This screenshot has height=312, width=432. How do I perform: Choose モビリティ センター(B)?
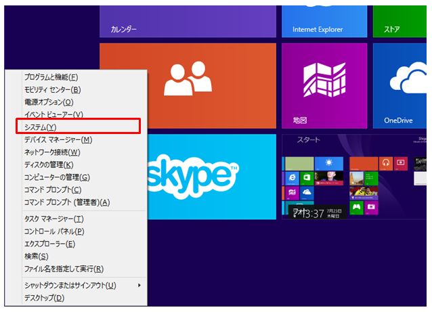(x=52, y=89)
